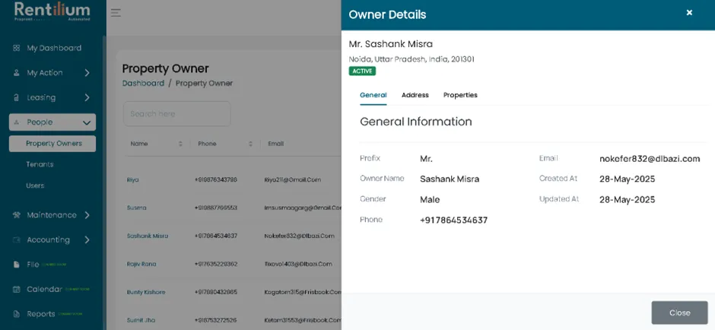
Task: Click Rajiv Rana's phone +917635229362
Action: [216, 265]
